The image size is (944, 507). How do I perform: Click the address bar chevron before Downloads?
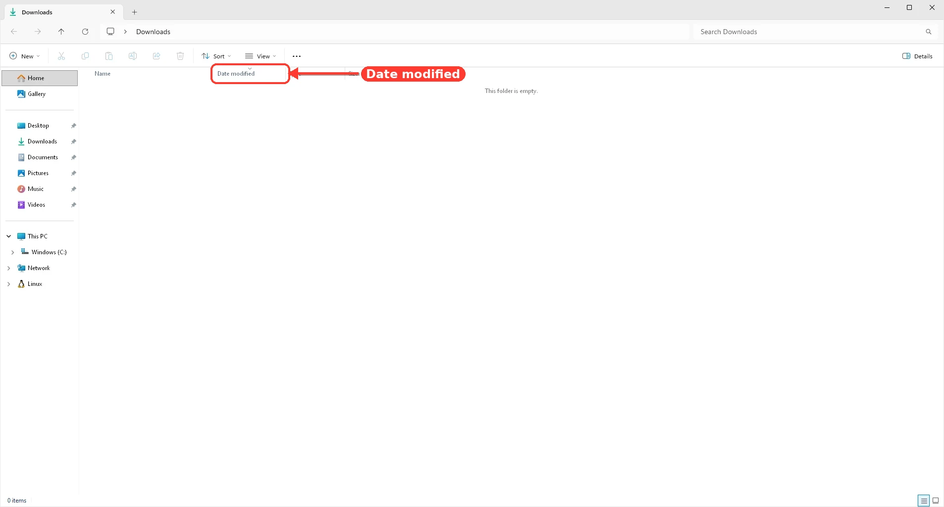[125, 32]
